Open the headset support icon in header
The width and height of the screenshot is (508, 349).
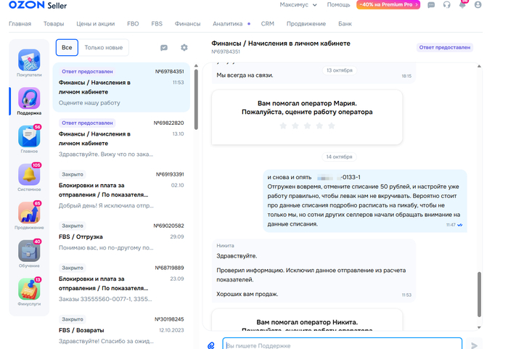pos(446,4)
